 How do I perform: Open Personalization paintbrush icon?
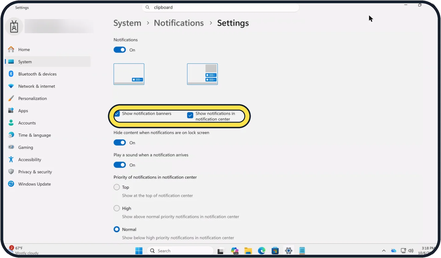11,99
